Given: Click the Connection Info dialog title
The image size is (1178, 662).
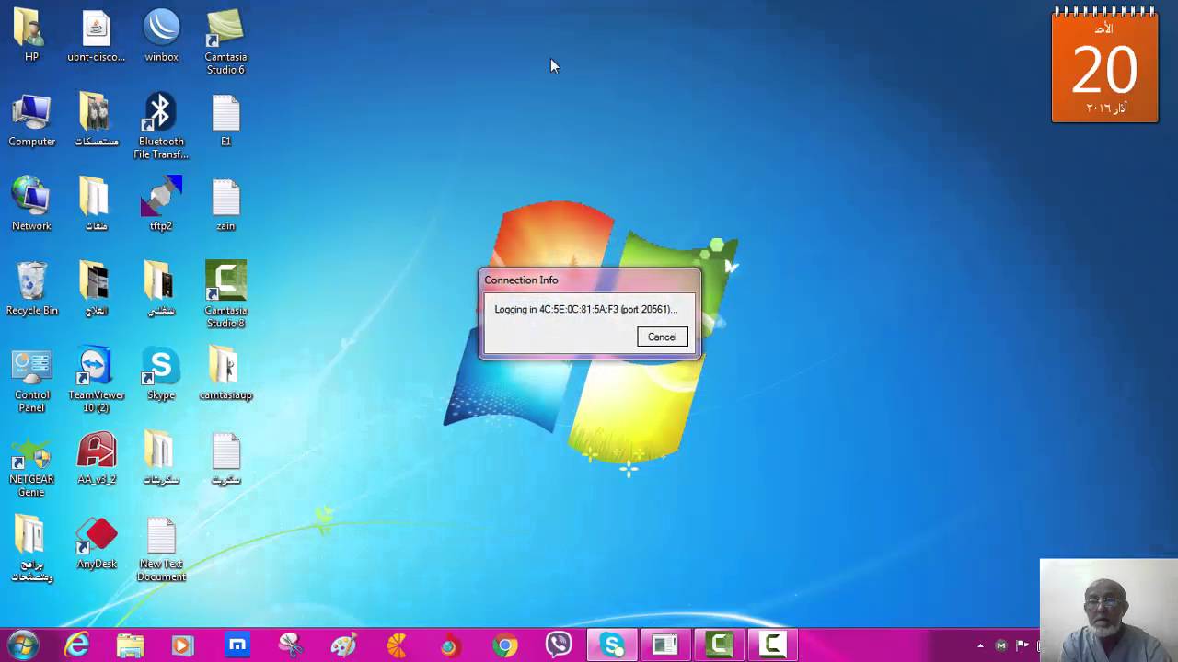Looking at the screenshot, I should 521,280.
